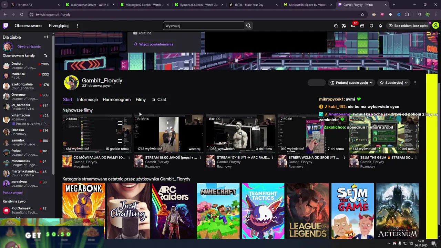The image size is (441, 248).
Task: Open the Youtube link in channel panel
Action: (x=142, y=33)
